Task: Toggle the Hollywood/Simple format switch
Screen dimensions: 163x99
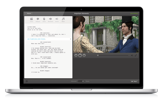Action: (x=81, y=81)
